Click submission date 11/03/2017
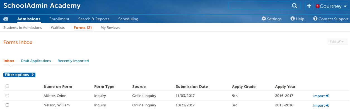350x110 pixels. pos(185,96)
